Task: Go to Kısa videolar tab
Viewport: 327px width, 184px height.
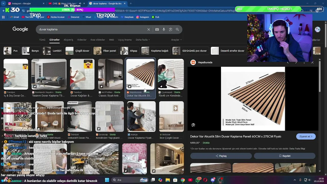Action: pyautogui.click(x=98, y=40)
